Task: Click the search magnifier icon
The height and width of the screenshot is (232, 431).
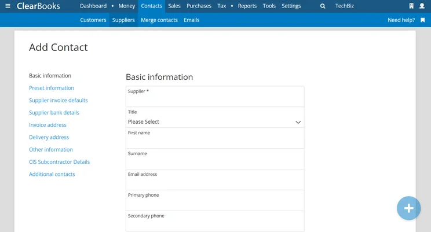Action: click(323, 6)
